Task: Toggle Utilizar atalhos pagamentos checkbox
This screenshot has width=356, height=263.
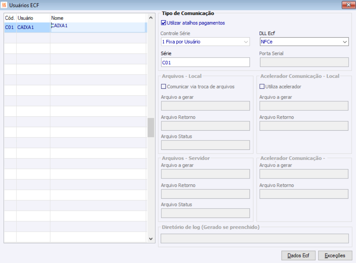Action: tap(163, 23)
